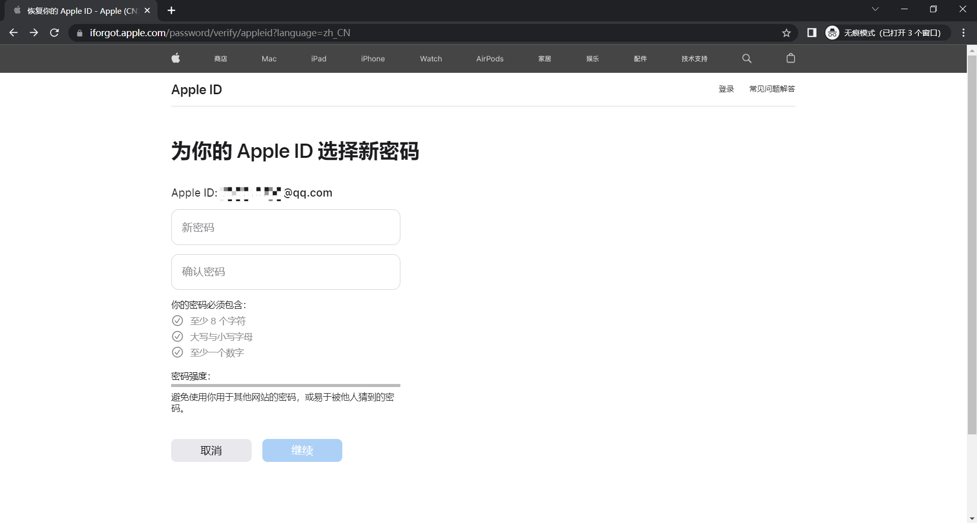The image size is (977, 523).
Task: Click checkmark beside 至少一个数字
Action: click(177, 352)
